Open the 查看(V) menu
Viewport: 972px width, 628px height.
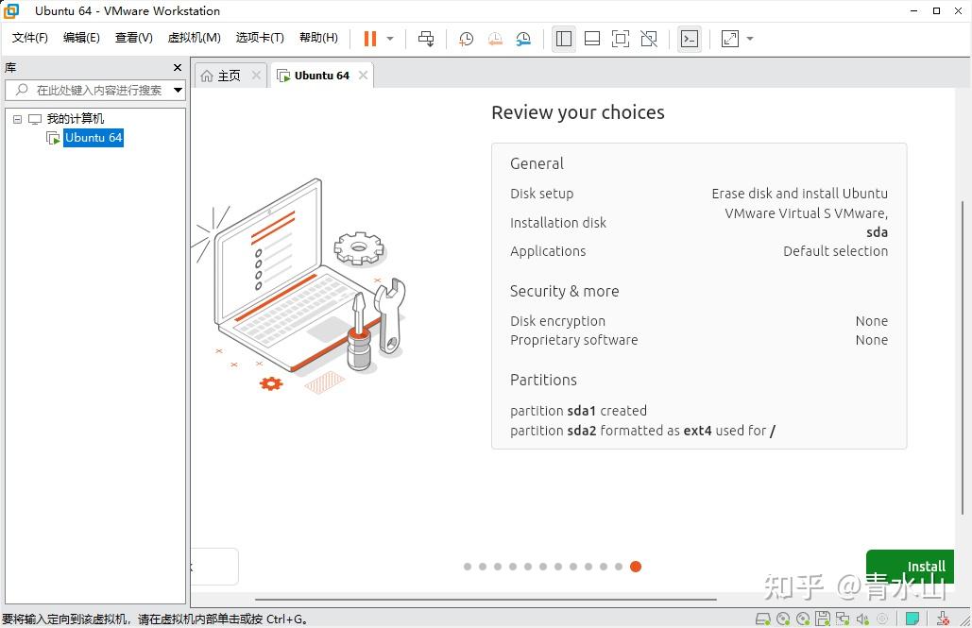click(133, 38)
